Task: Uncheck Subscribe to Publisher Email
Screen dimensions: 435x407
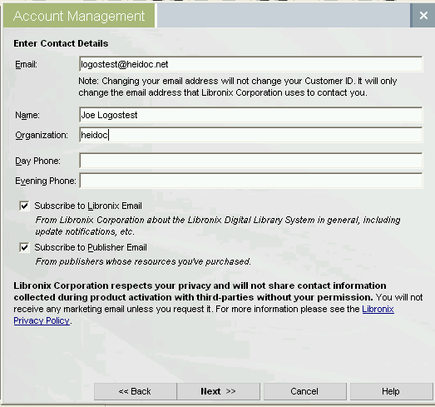Action: point(24,247)
